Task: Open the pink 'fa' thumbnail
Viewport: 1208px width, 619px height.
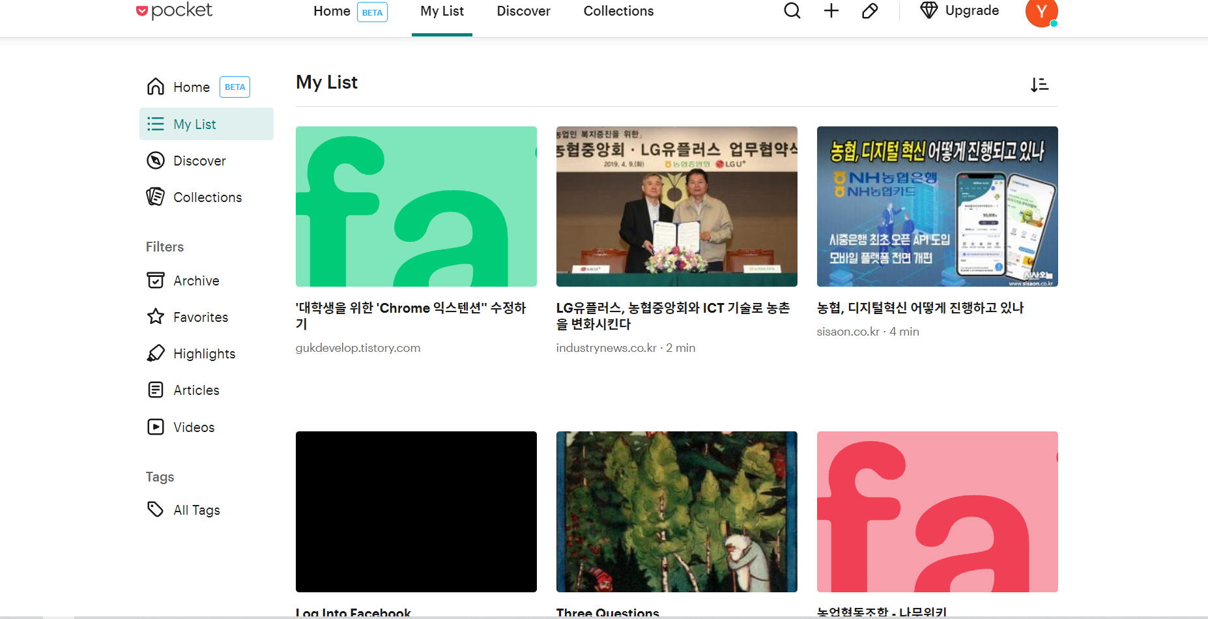Action: pos(938,511)
